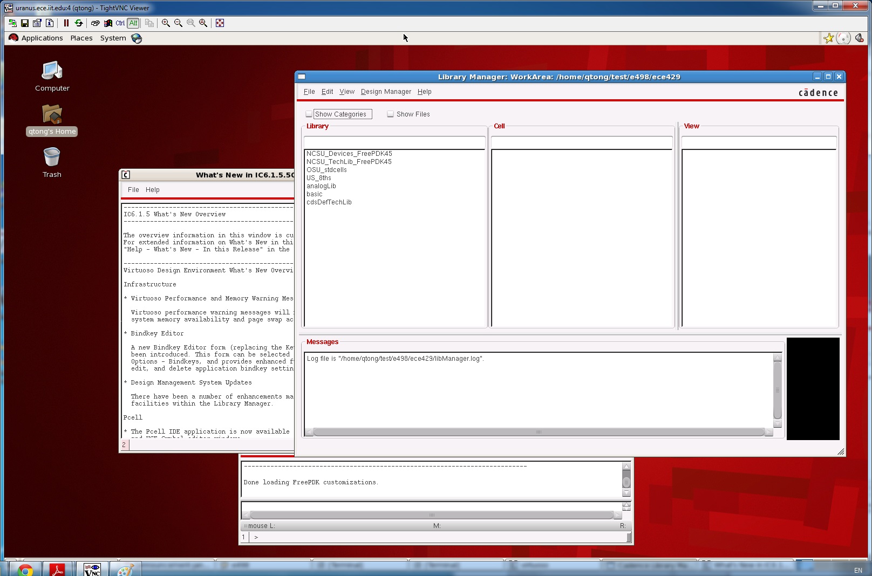The image size is (872, 576).
Task: Select the US_8ths library
Action: tap(319, 178)
